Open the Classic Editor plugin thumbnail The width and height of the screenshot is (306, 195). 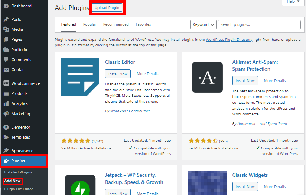(x=80, y=77)
